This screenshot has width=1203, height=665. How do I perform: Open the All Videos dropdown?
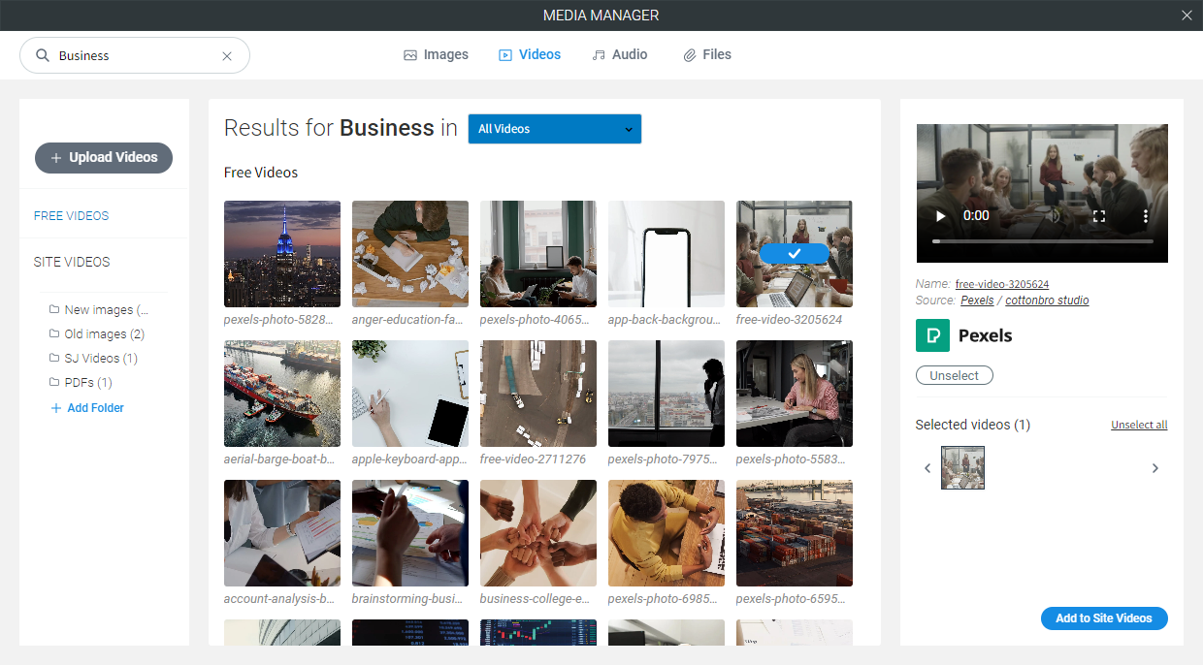[555, 129]
